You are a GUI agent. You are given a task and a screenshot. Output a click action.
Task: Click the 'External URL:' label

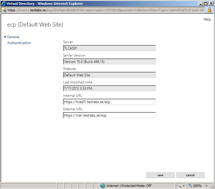pyautogui.click(x=73, y=109)
